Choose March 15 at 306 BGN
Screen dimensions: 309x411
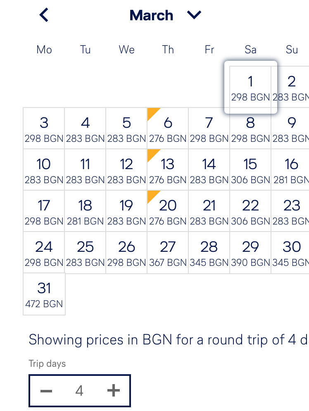point(250,170)
